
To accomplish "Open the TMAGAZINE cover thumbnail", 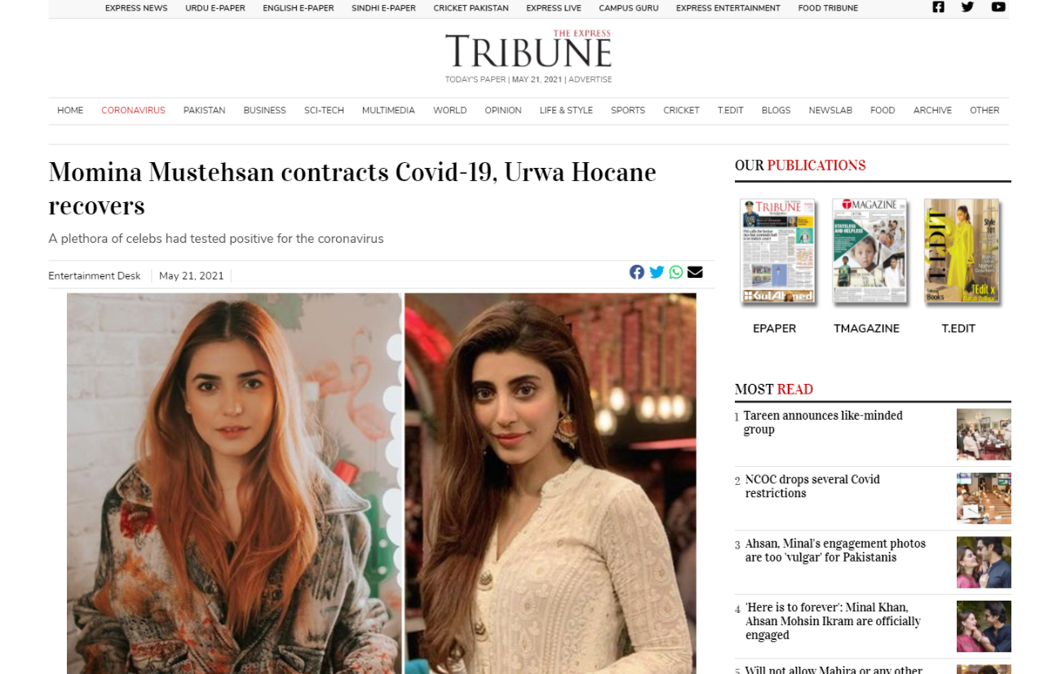I will (x=869, y=251).
